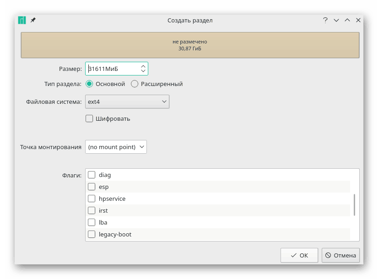Check the legacy-boot flag
Viewport: 378px width, 279px height.
92,234
